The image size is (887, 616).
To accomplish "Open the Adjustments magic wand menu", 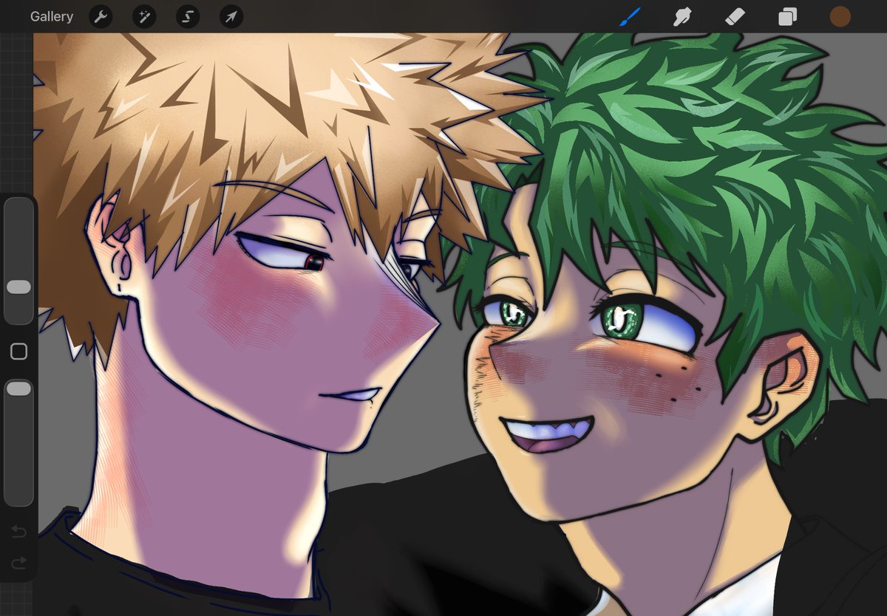I will point(144,16).
